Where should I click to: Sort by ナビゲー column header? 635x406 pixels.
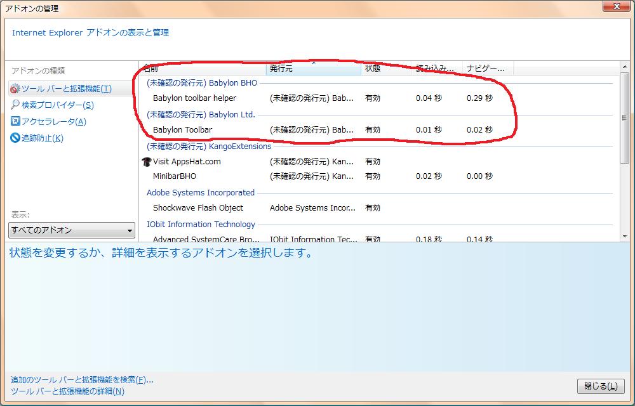point(488,69)
